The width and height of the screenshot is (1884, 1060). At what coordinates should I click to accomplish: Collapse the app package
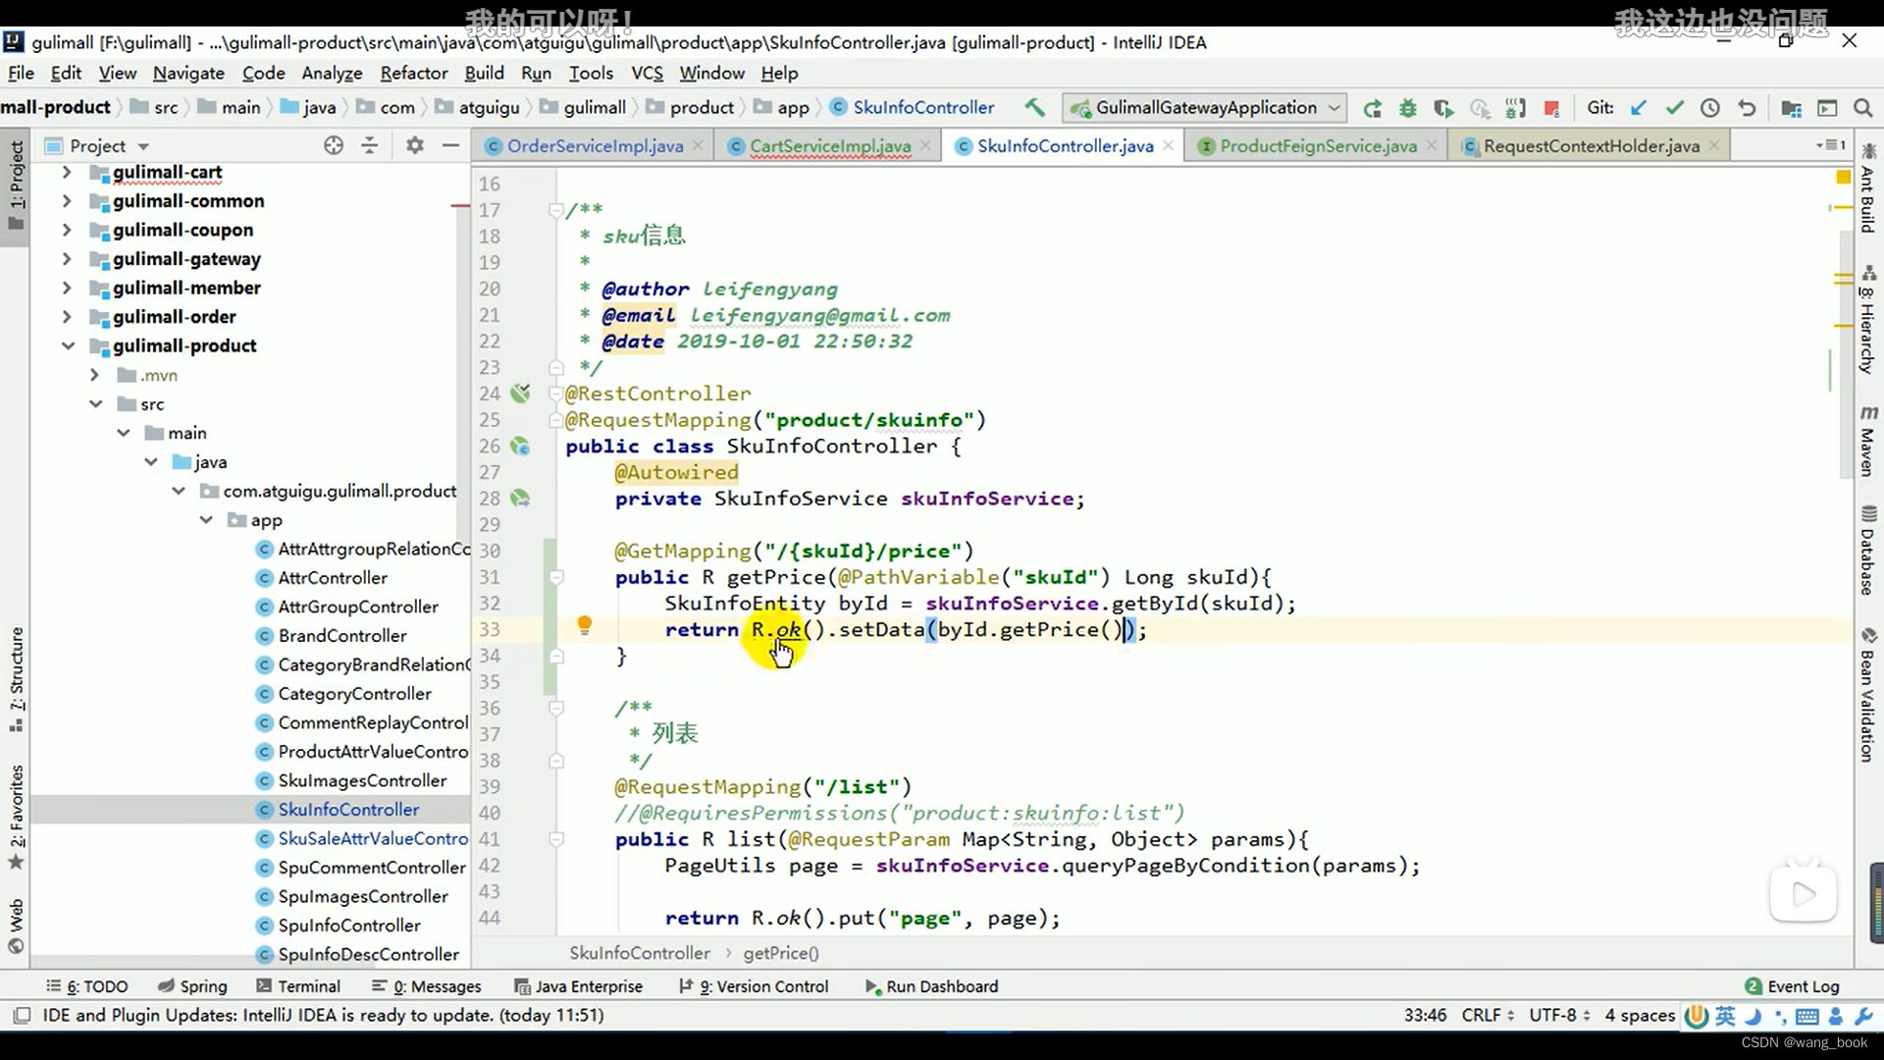point(206,520)
